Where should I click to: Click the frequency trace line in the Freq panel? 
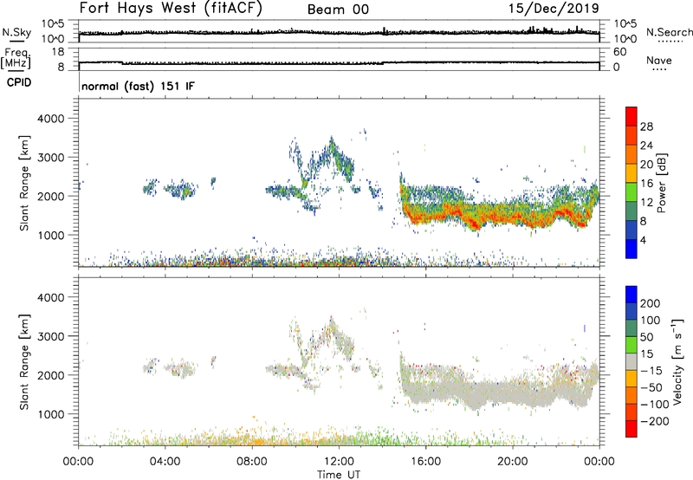click(339, 63)
